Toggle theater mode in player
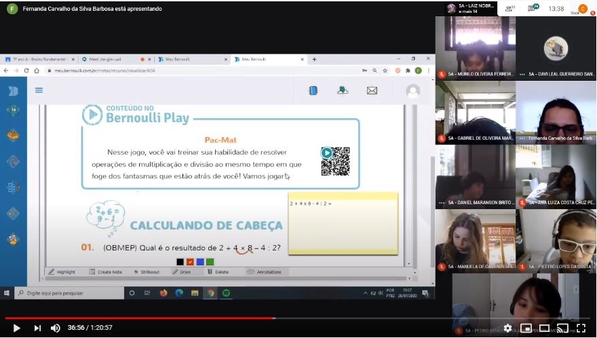The height and width of the screenshot is (338, 597). coord(544,328)
